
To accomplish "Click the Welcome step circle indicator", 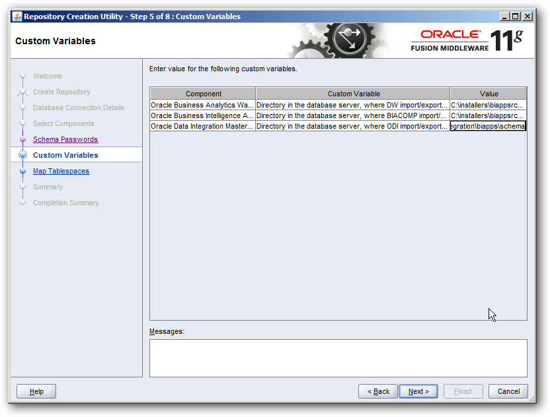I will pos(24,76).
